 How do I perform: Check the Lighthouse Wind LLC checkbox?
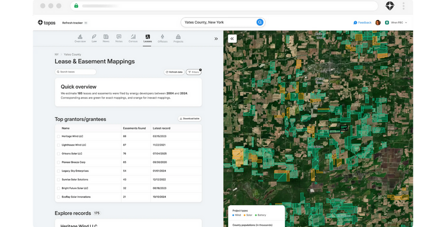pyautogui.click(x=59, y=145)
